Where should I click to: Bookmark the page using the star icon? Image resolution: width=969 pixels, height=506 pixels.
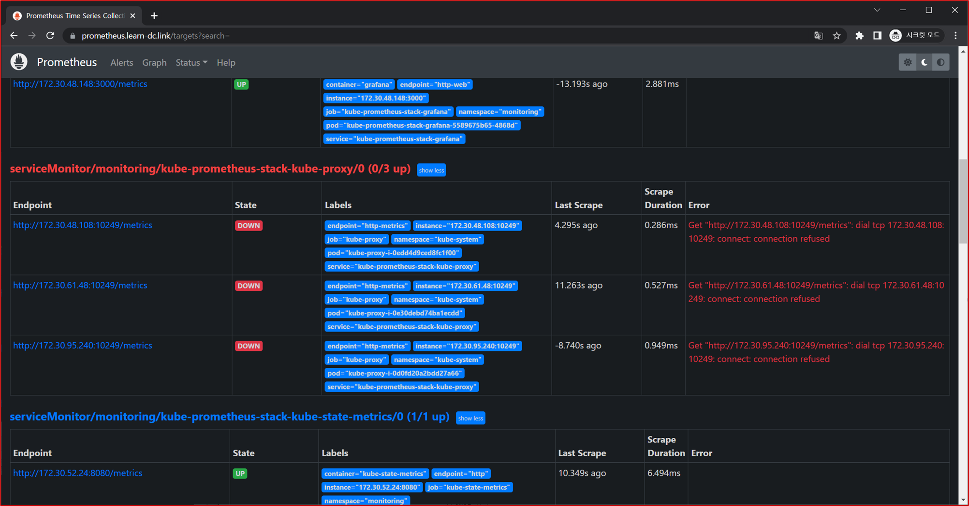pyautogui.click(x=837, y=35)
